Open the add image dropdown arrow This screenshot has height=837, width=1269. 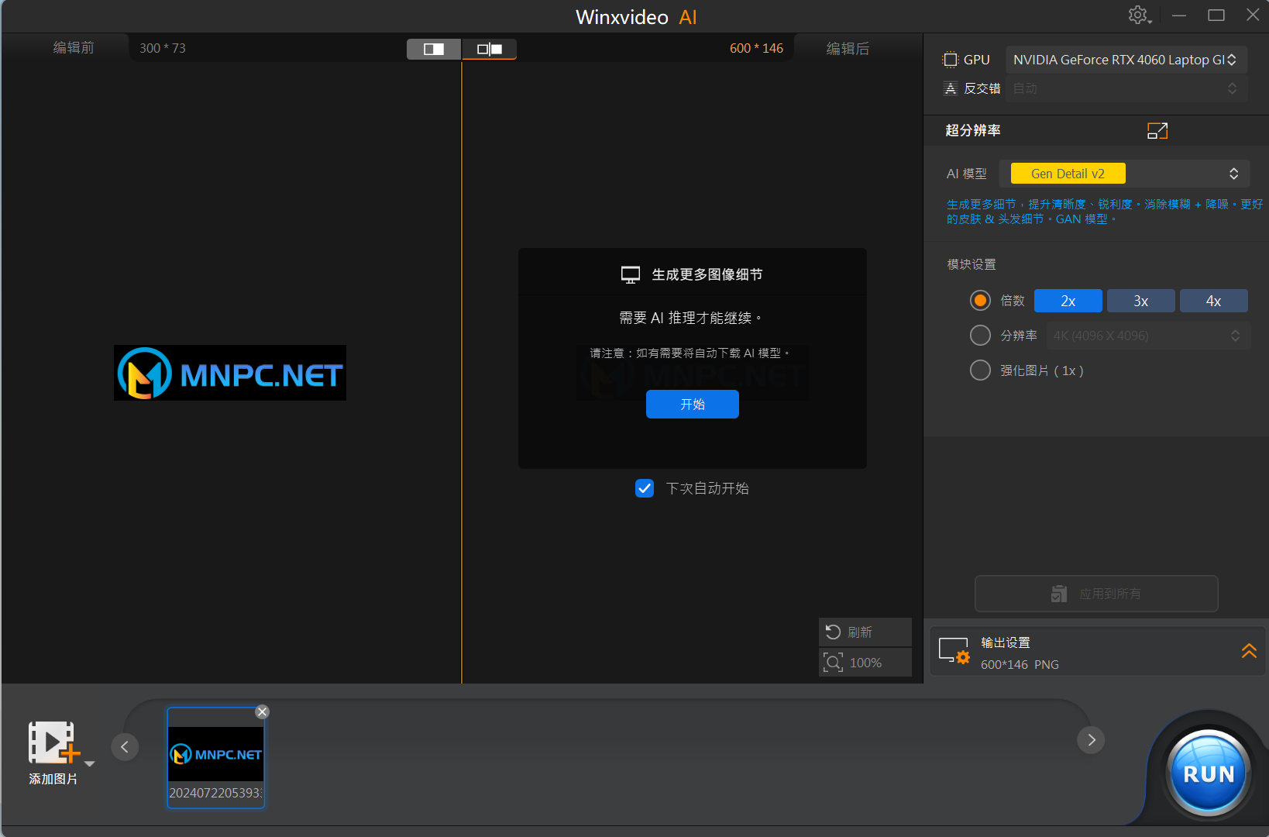pos(90,763)
